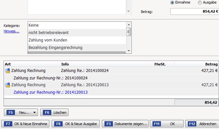Image resolution: width=219 pixels, height=129 pixels.
Task: Click the Kategorie list scrollbar thumb
Action: tap(128, 32)
